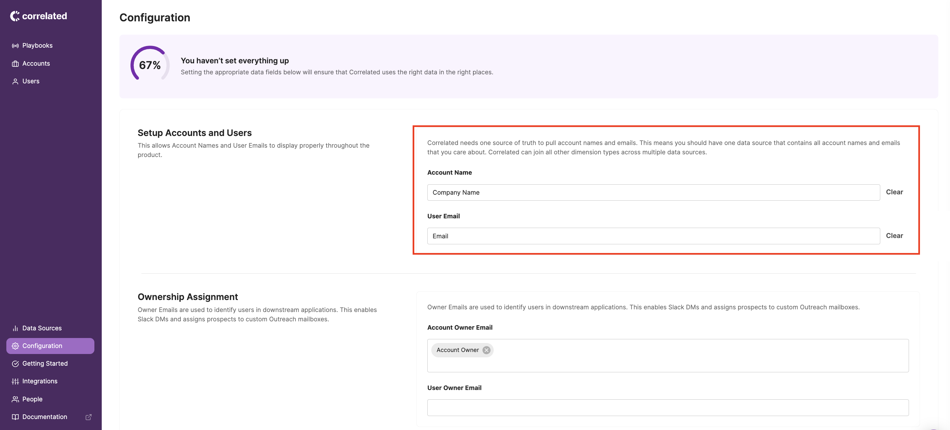The image size is (950, 430).
Task: Clear the User Email field
Action: click(x=894, y=235)
